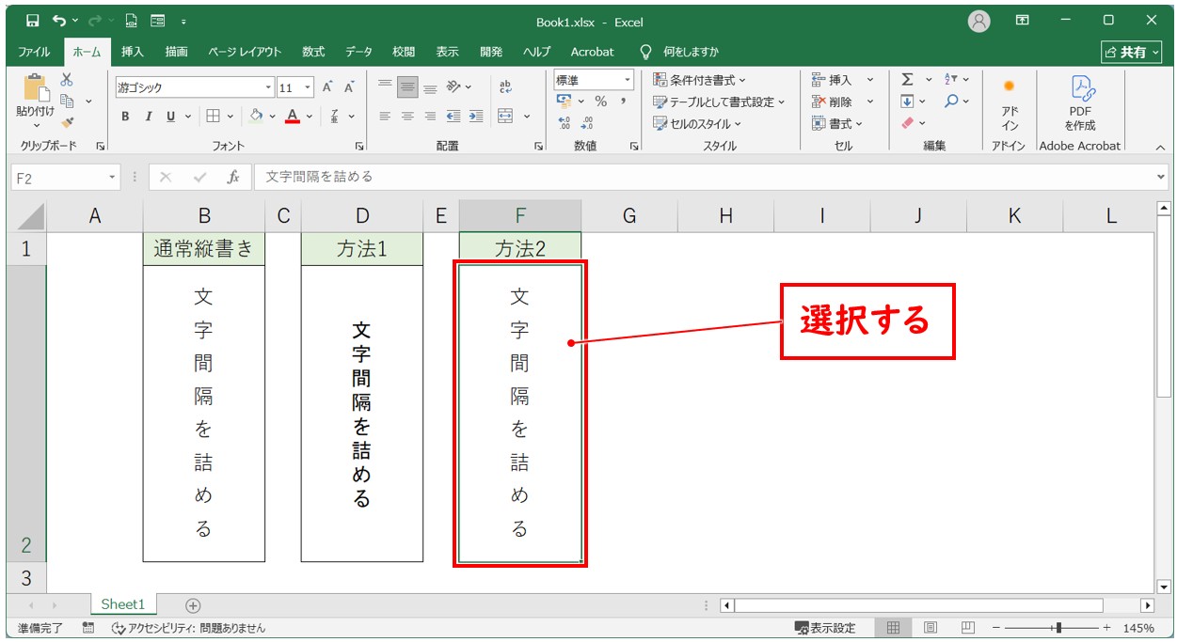Click the Cut scissors icon

[x=67, y=81]
